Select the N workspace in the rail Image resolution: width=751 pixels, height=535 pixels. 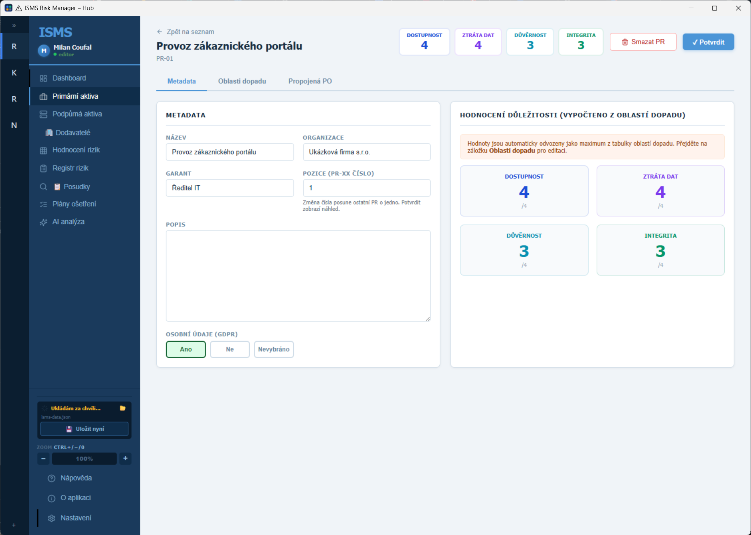coord(14,125)
